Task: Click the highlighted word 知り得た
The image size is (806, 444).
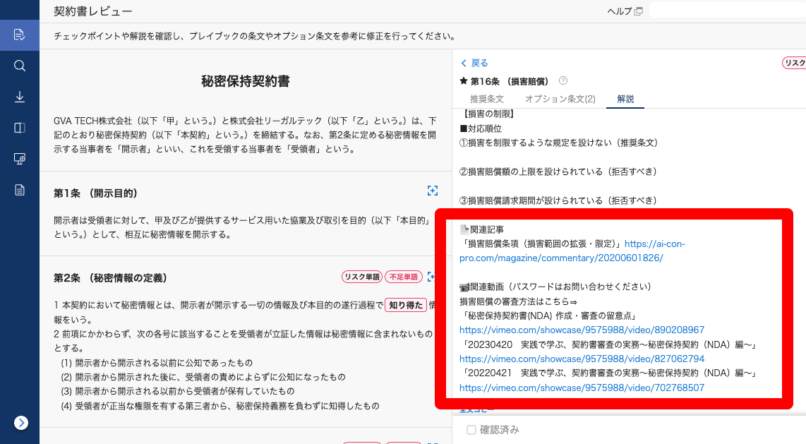Action: [x=406, y=305]
